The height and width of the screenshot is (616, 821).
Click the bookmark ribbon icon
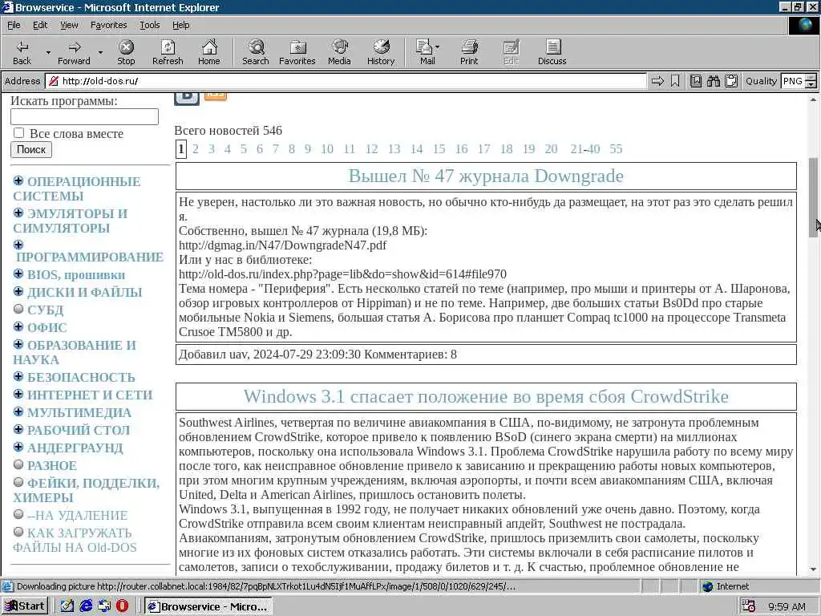tap(675, 81)
